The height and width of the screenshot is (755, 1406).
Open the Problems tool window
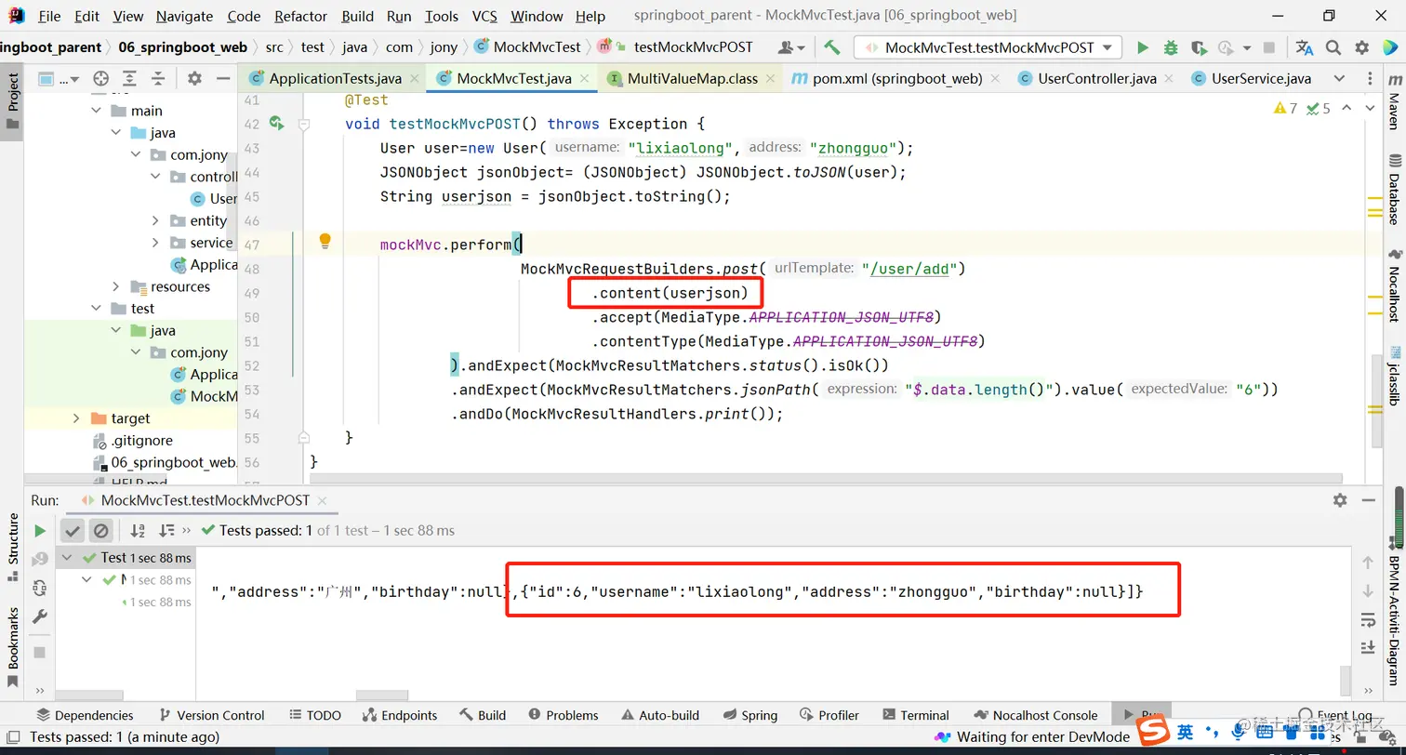click(x=563, y=715)
